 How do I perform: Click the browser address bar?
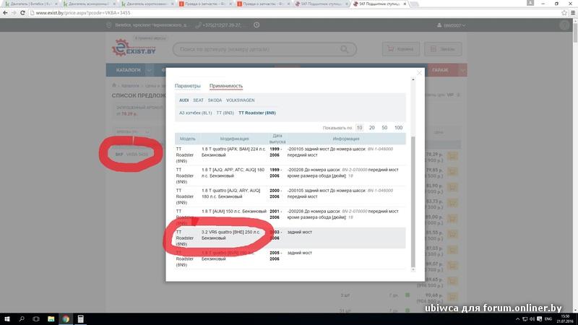(x=295, y=13)
